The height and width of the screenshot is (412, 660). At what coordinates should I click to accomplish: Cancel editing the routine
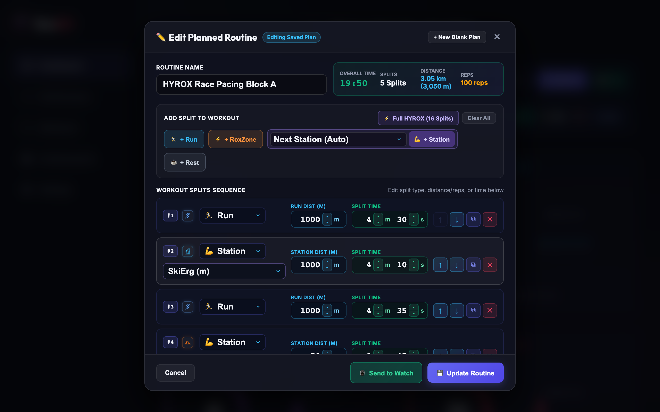pyautogui.click(x=175, y=373)
